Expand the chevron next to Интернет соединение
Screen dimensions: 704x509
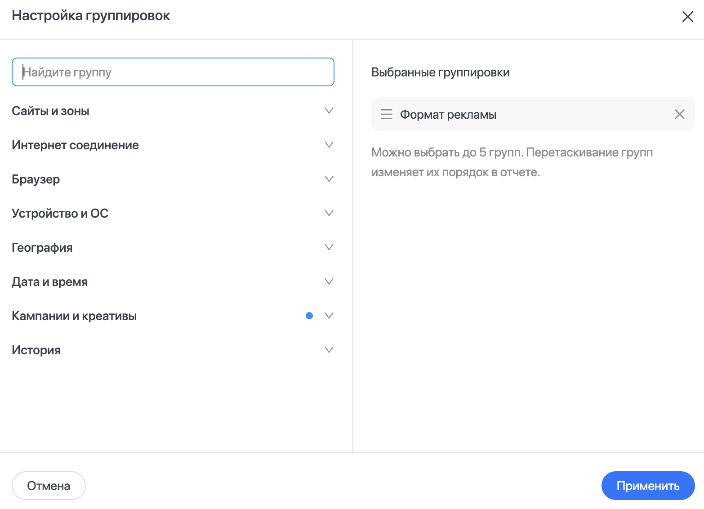tap(329, 145)
